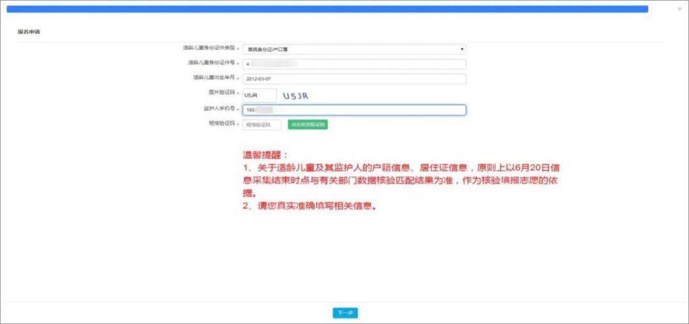Click the guardian phone number field
The image size is (689, 324).
tap(354, 110)
